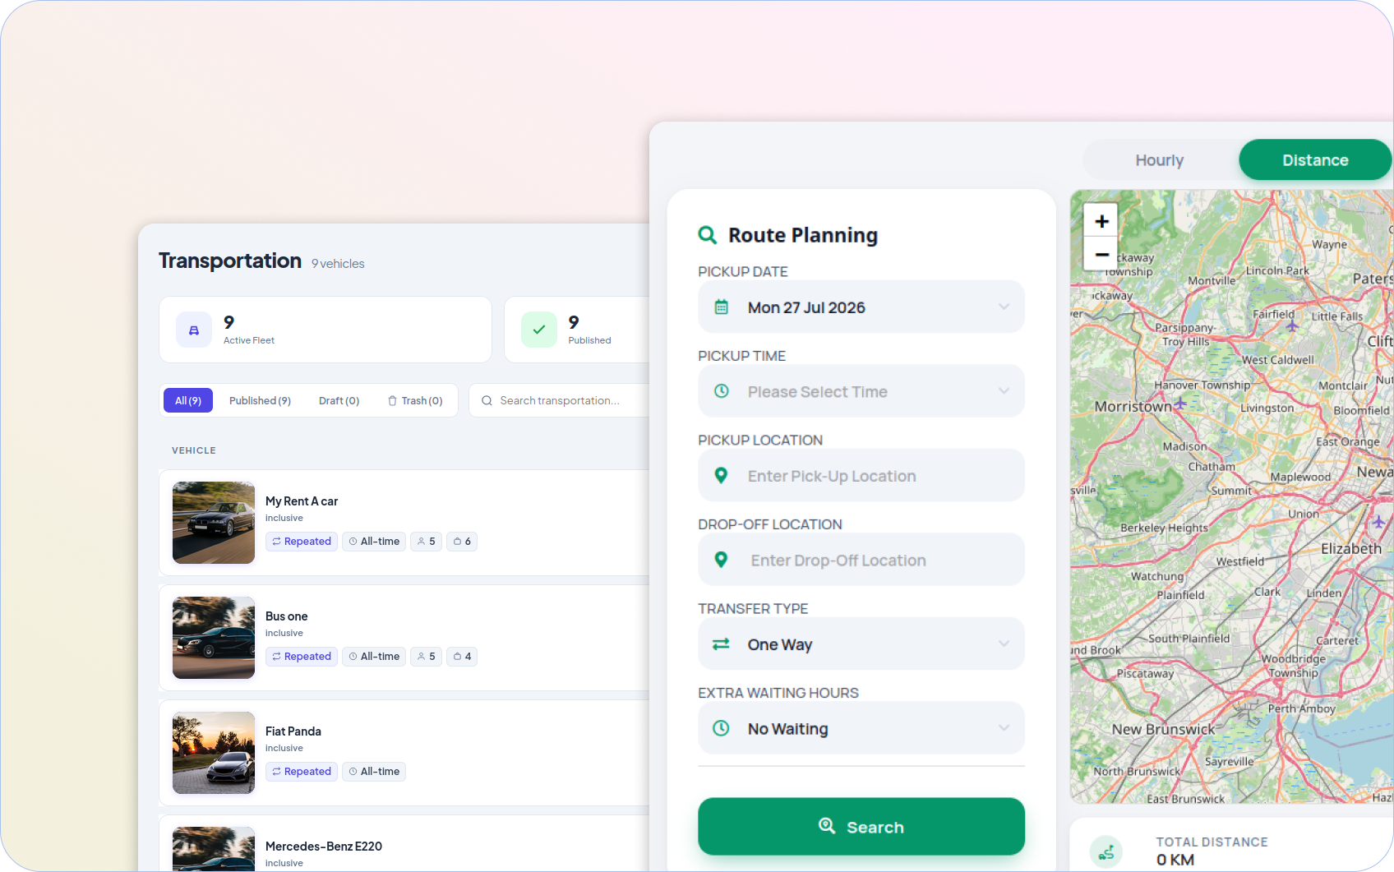The height and width of the screenshot is (872, 1394).
Task: Click Repeated badge on My Rent A car
Action: point(302,542)
